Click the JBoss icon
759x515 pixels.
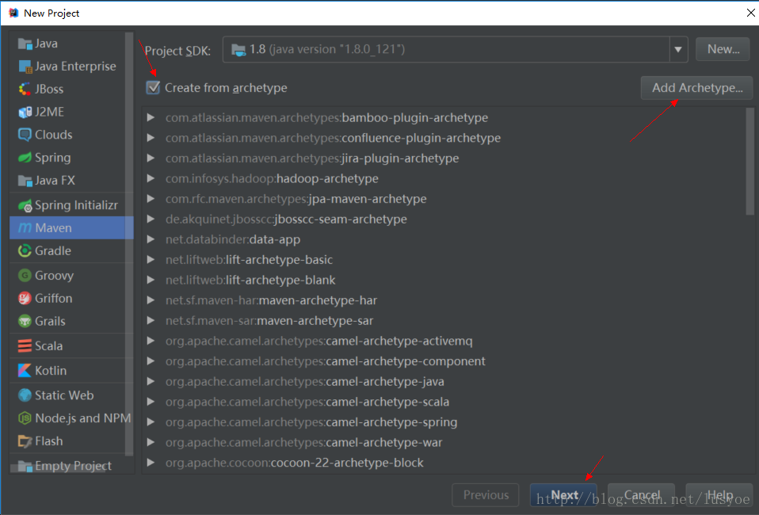25,89
